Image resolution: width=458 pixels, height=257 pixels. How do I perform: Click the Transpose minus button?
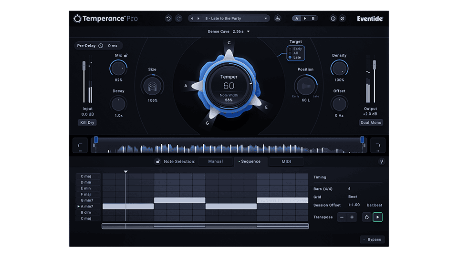(342, 217)
